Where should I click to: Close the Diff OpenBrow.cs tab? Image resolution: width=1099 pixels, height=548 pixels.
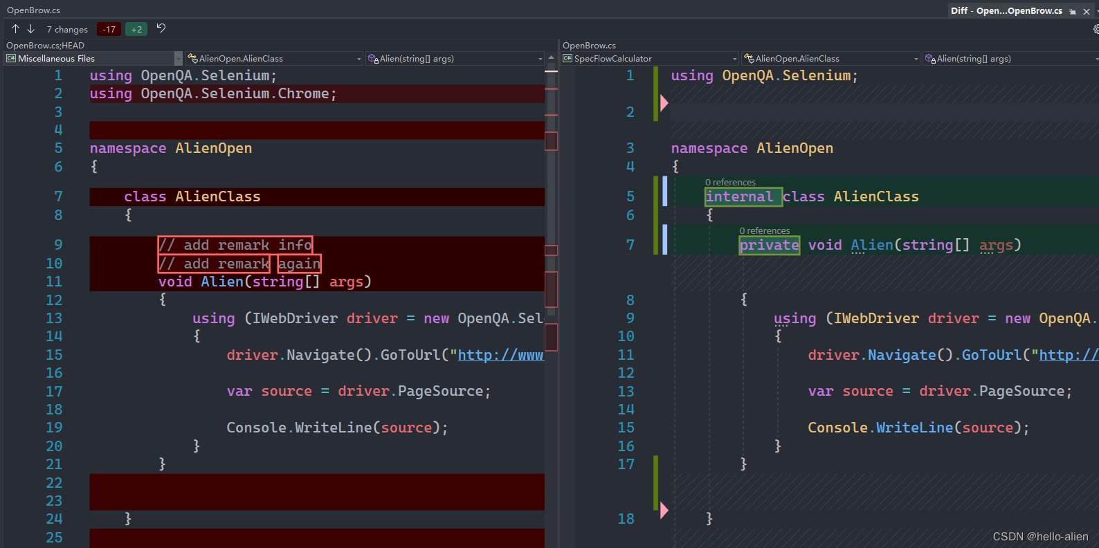click(1086, 11)
